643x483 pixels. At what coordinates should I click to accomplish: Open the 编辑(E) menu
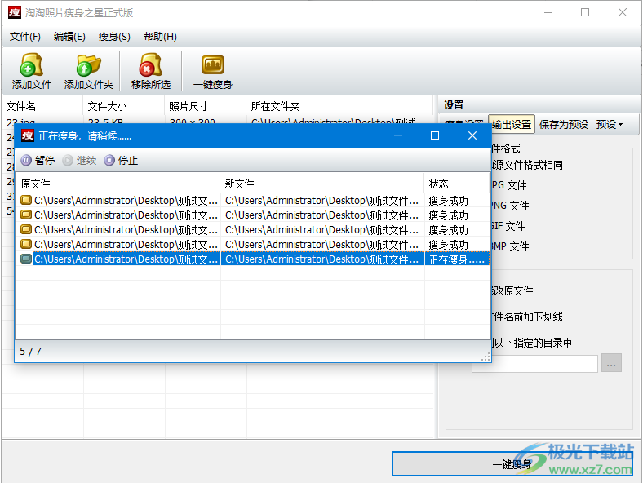coord(69,37)
